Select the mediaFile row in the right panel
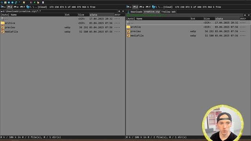This screenshot has width=251, height=141. click(x=188, y=36)
